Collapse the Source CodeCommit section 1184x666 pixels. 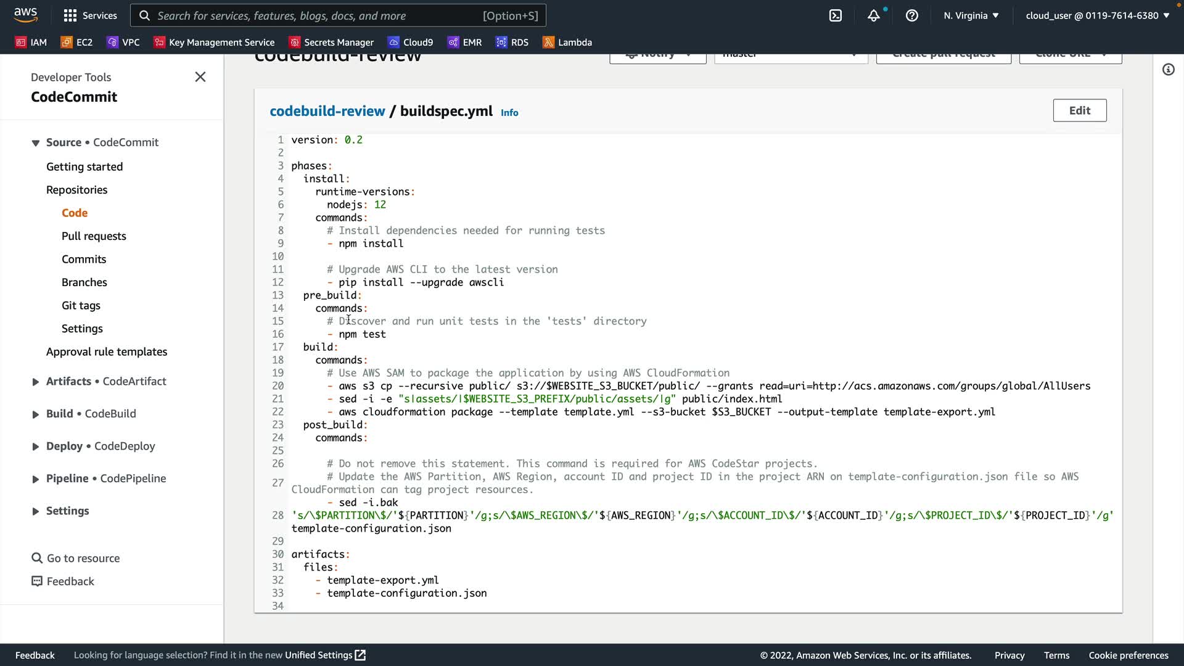click(x=36, y=142)
